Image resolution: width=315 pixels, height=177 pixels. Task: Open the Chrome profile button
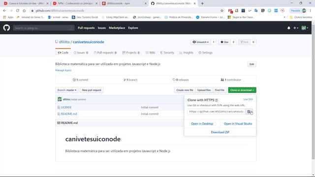click(x=298, y=11)
